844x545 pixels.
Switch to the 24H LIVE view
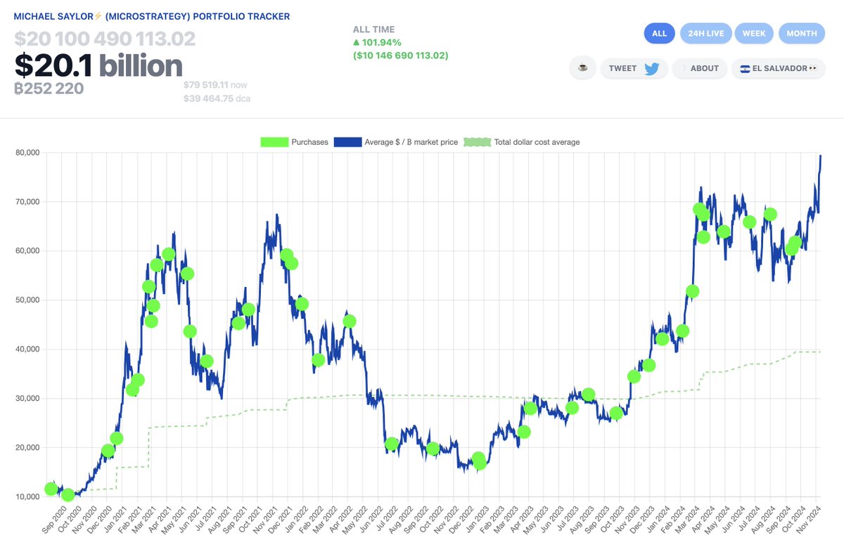(705, 33)
